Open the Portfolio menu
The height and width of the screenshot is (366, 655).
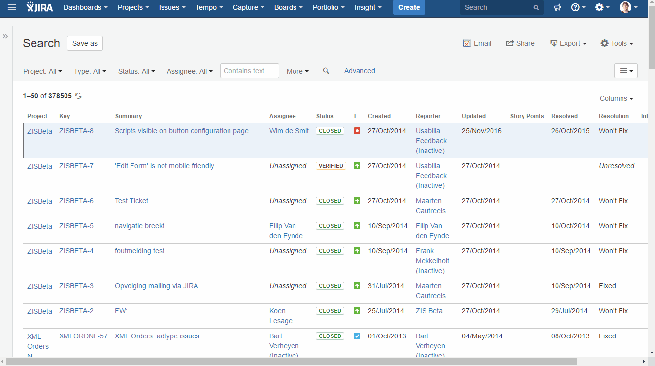pos(328,7)
